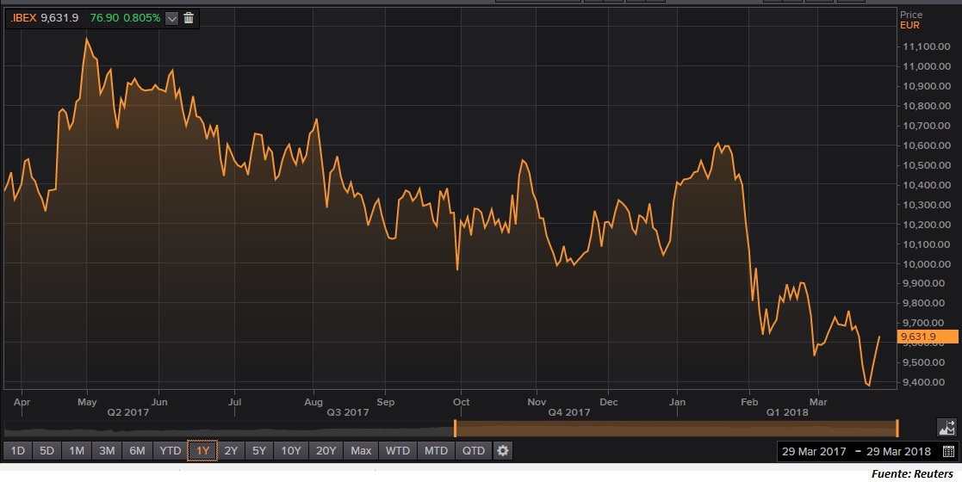Click the 76.90 change value
This screenshot has width=962, height=482.
[104, 18]
